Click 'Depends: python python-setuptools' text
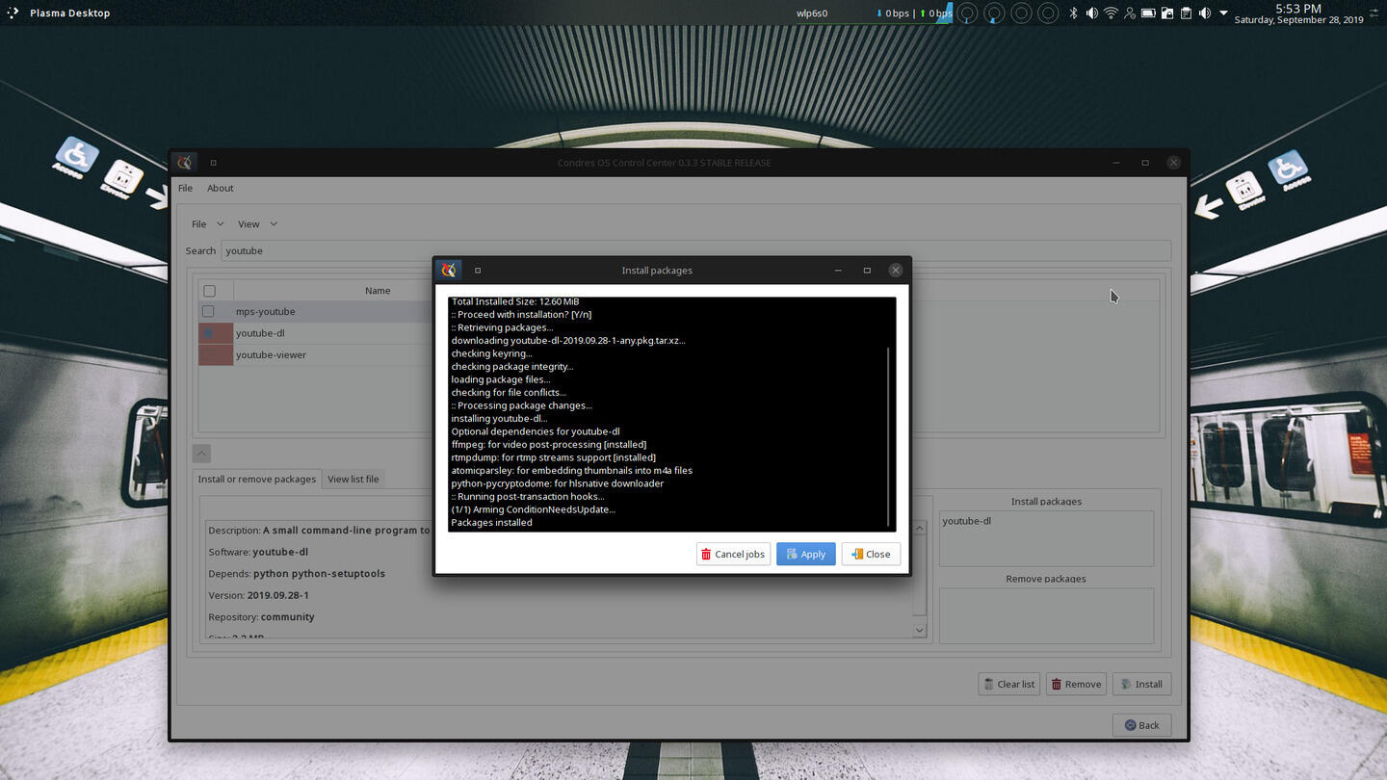 pos(297,574)
